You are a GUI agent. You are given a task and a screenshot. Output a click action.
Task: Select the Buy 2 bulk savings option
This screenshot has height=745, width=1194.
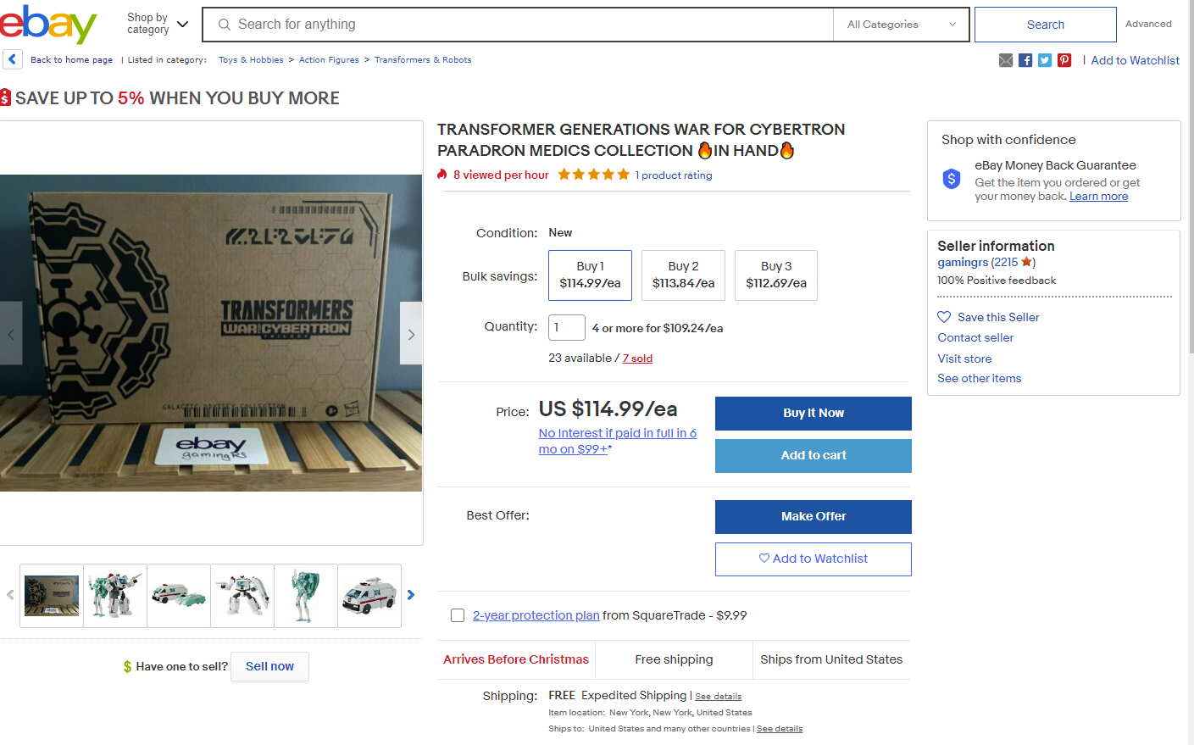tap(683, 275)
